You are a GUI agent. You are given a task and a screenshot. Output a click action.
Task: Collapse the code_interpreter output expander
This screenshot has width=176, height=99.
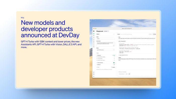click(x=119, y=55)
